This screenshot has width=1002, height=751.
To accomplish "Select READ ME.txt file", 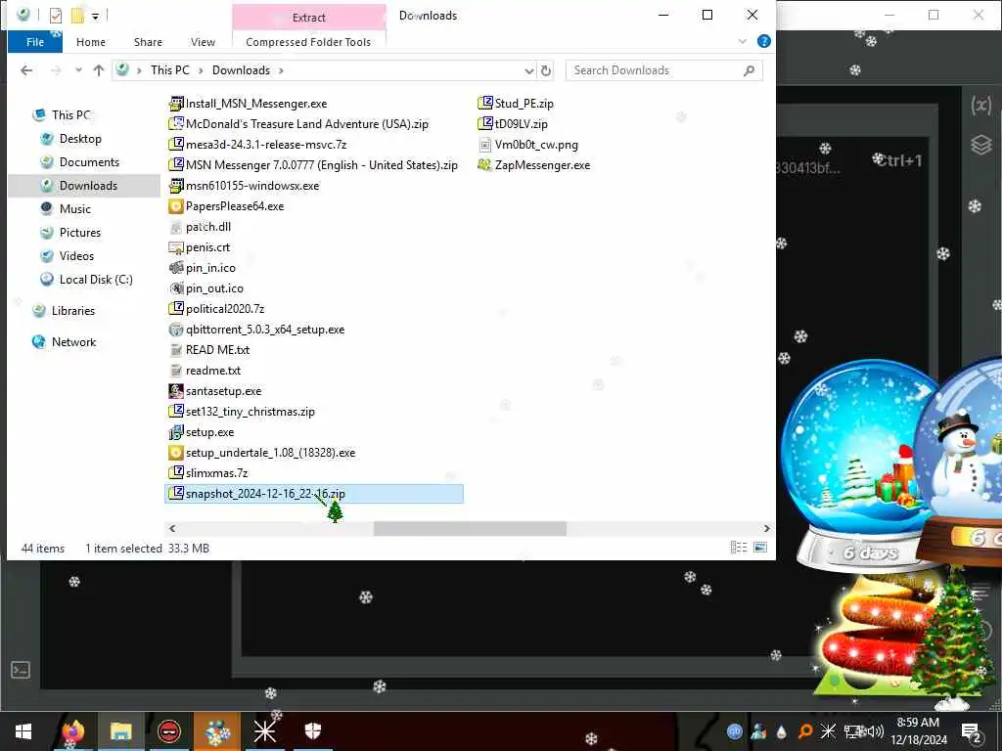I will point(209,350).
